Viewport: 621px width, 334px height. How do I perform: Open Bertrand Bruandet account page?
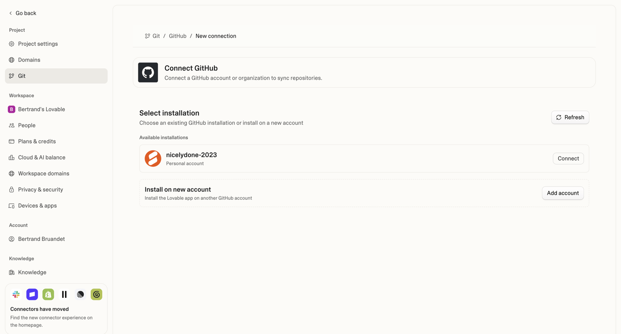click(56, 239)
